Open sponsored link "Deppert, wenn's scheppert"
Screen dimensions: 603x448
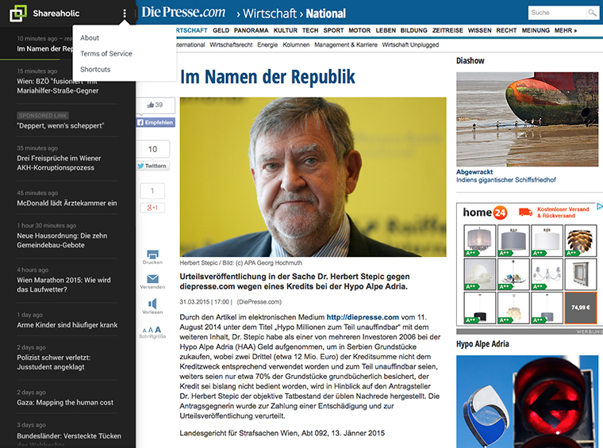click(60, 125)
